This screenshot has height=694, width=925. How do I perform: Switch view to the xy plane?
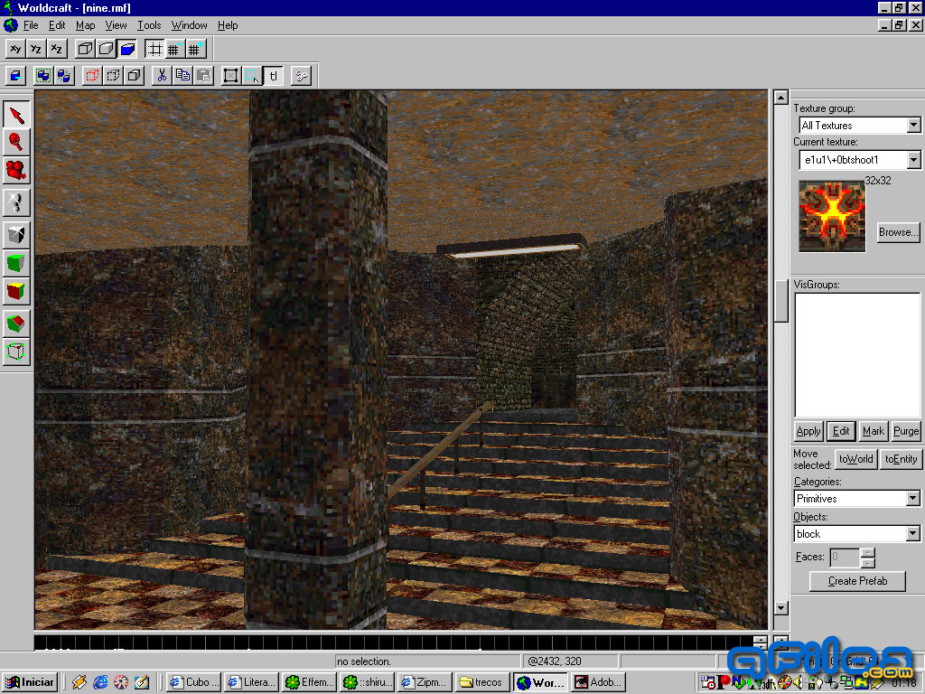(15, 49)
